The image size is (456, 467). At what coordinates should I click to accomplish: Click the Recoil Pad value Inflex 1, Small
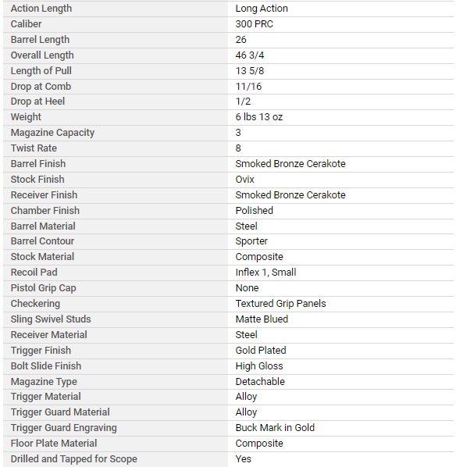(265, 273)
